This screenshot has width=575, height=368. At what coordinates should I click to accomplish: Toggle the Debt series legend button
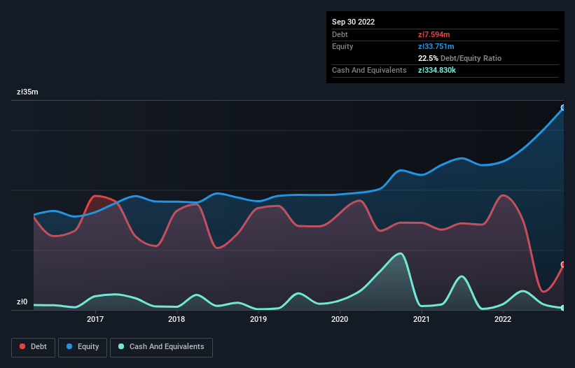pos(34,347)
